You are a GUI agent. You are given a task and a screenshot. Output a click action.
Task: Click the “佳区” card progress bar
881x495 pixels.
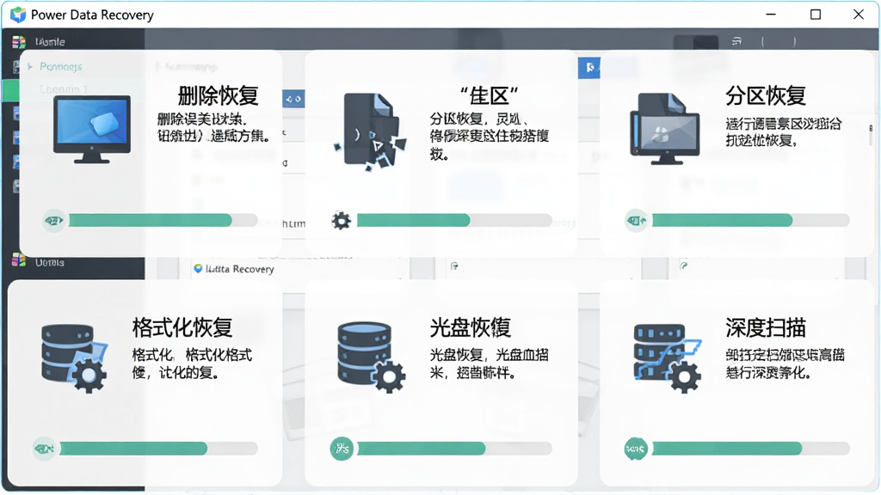point(454,221)
